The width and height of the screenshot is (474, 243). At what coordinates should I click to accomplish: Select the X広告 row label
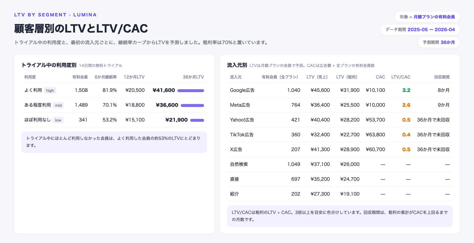(236, 149)
